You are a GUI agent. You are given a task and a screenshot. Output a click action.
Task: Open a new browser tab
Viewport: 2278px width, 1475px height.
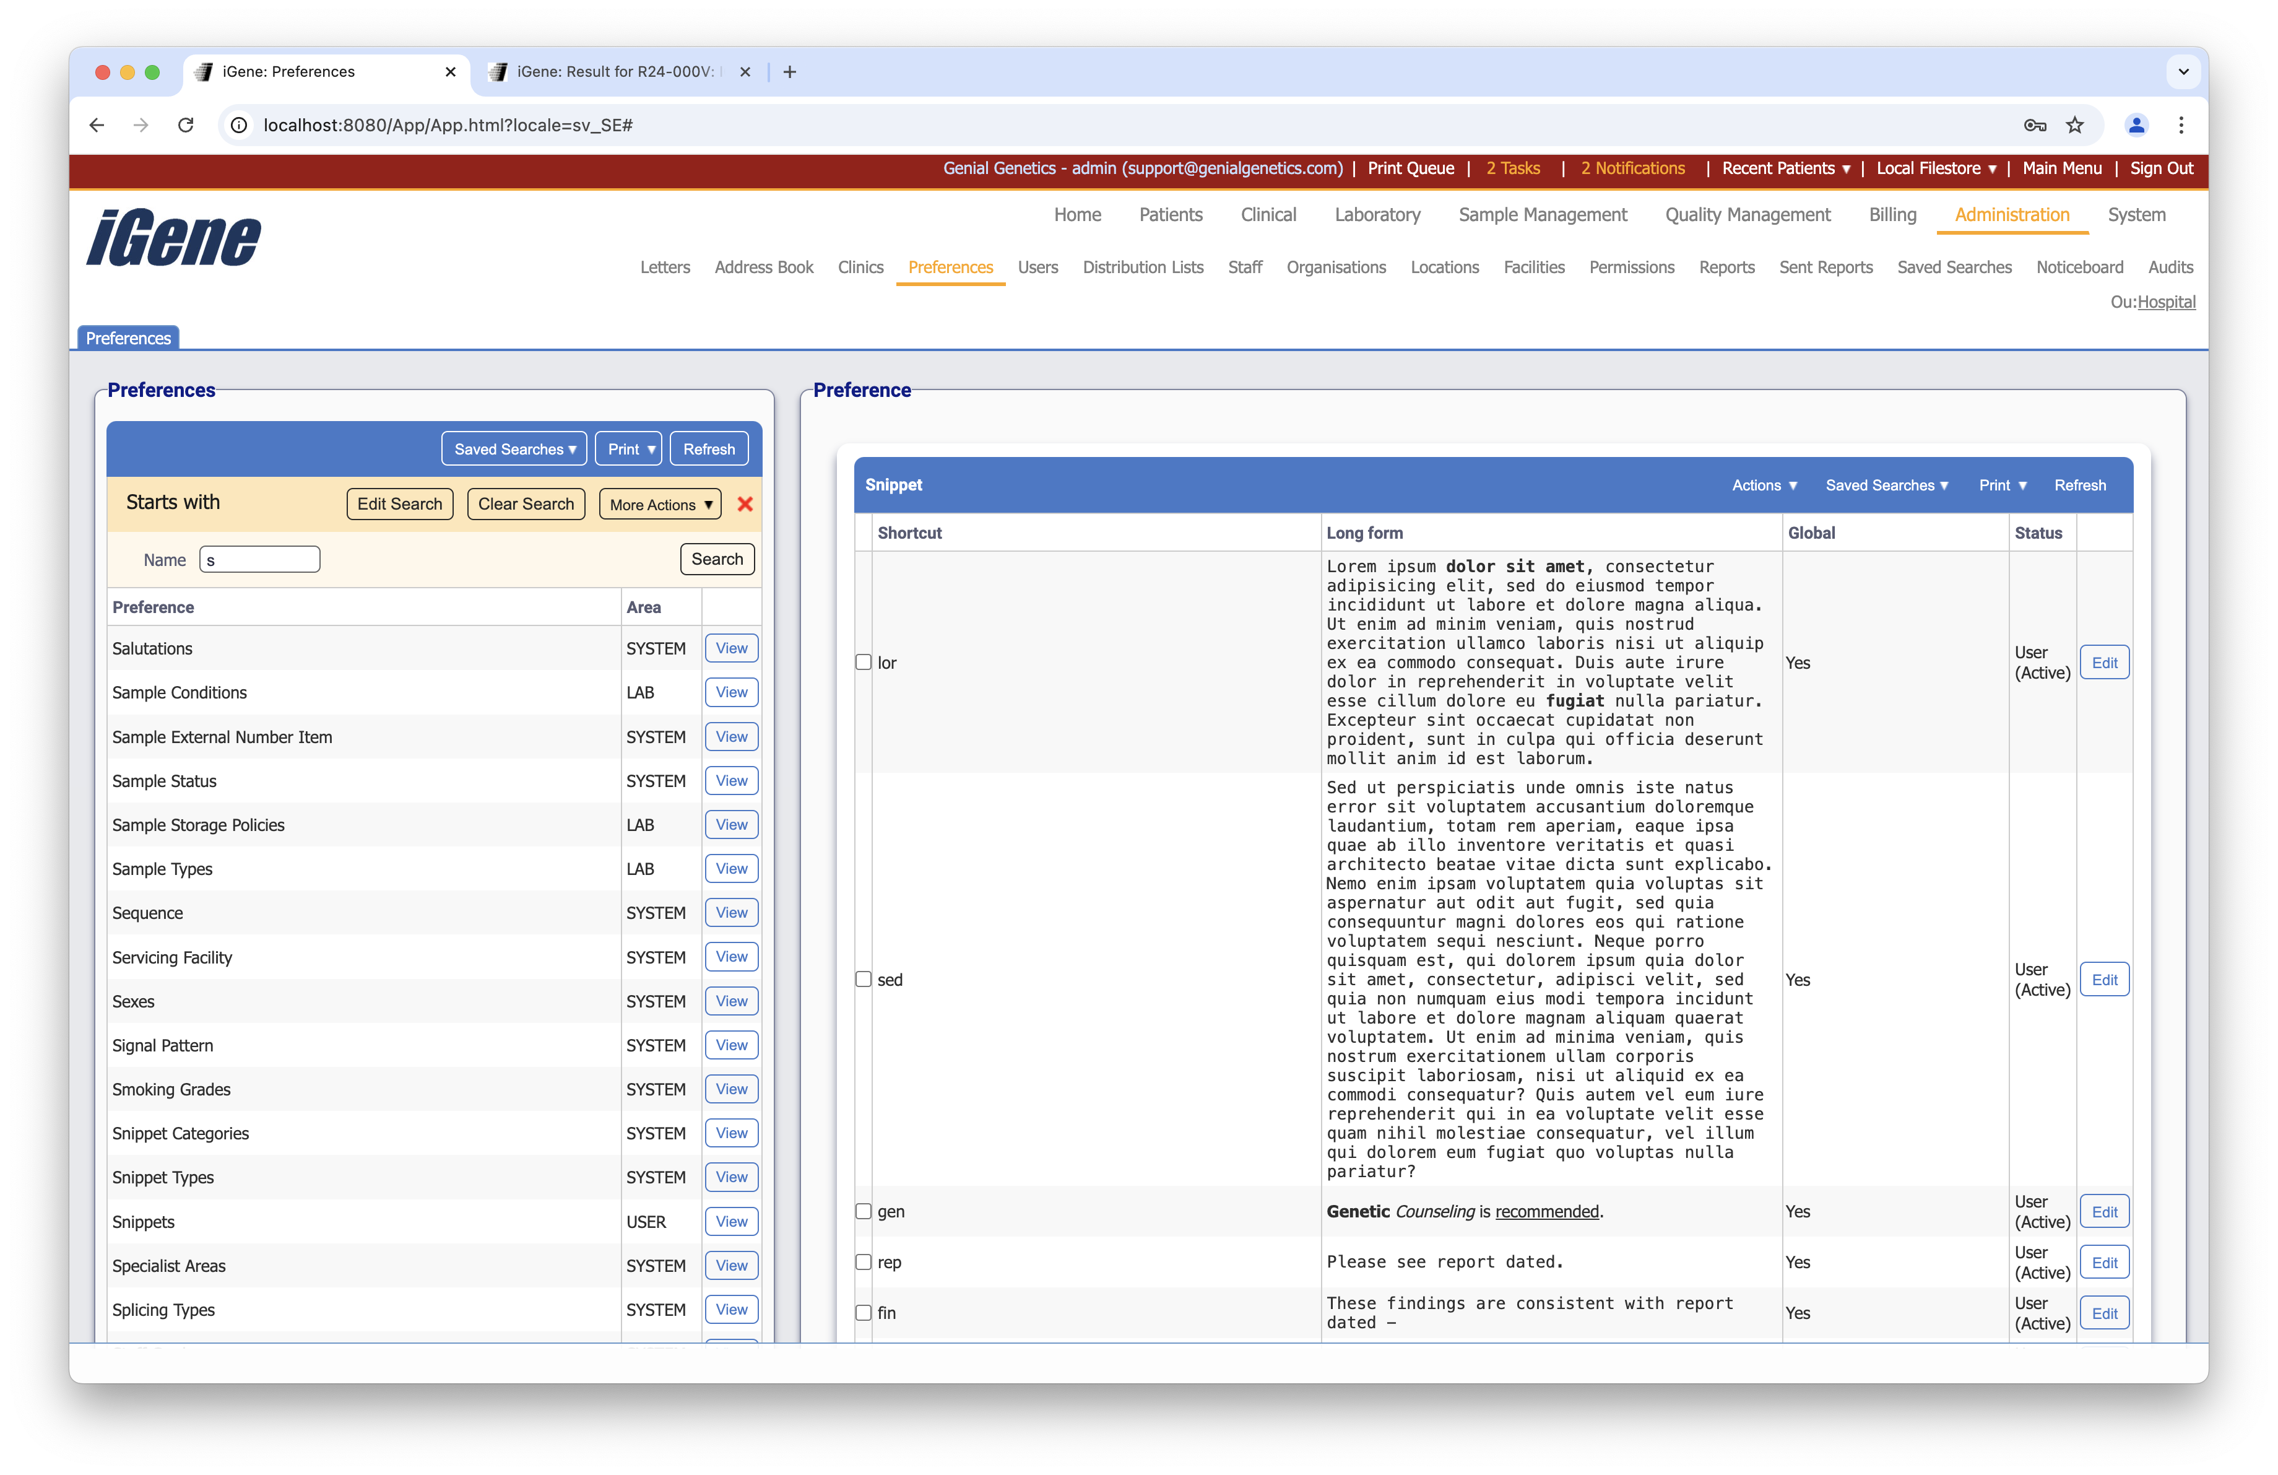[790, 72]
